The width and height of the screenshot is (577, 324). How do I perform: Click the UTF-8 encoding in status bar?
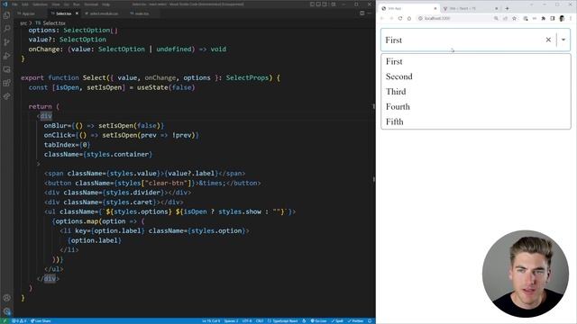247,320
